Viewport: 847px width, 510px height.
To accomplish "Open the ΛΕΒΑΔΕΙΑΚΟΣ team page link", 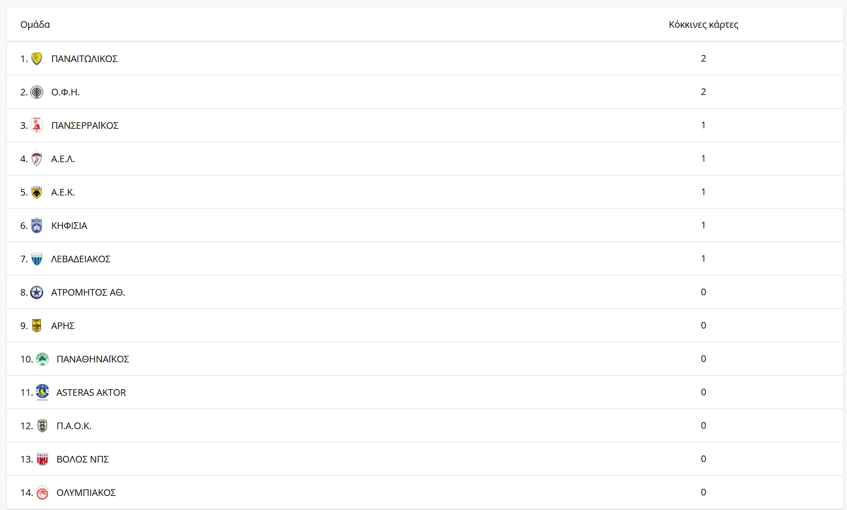I will [x=80, y=259].
